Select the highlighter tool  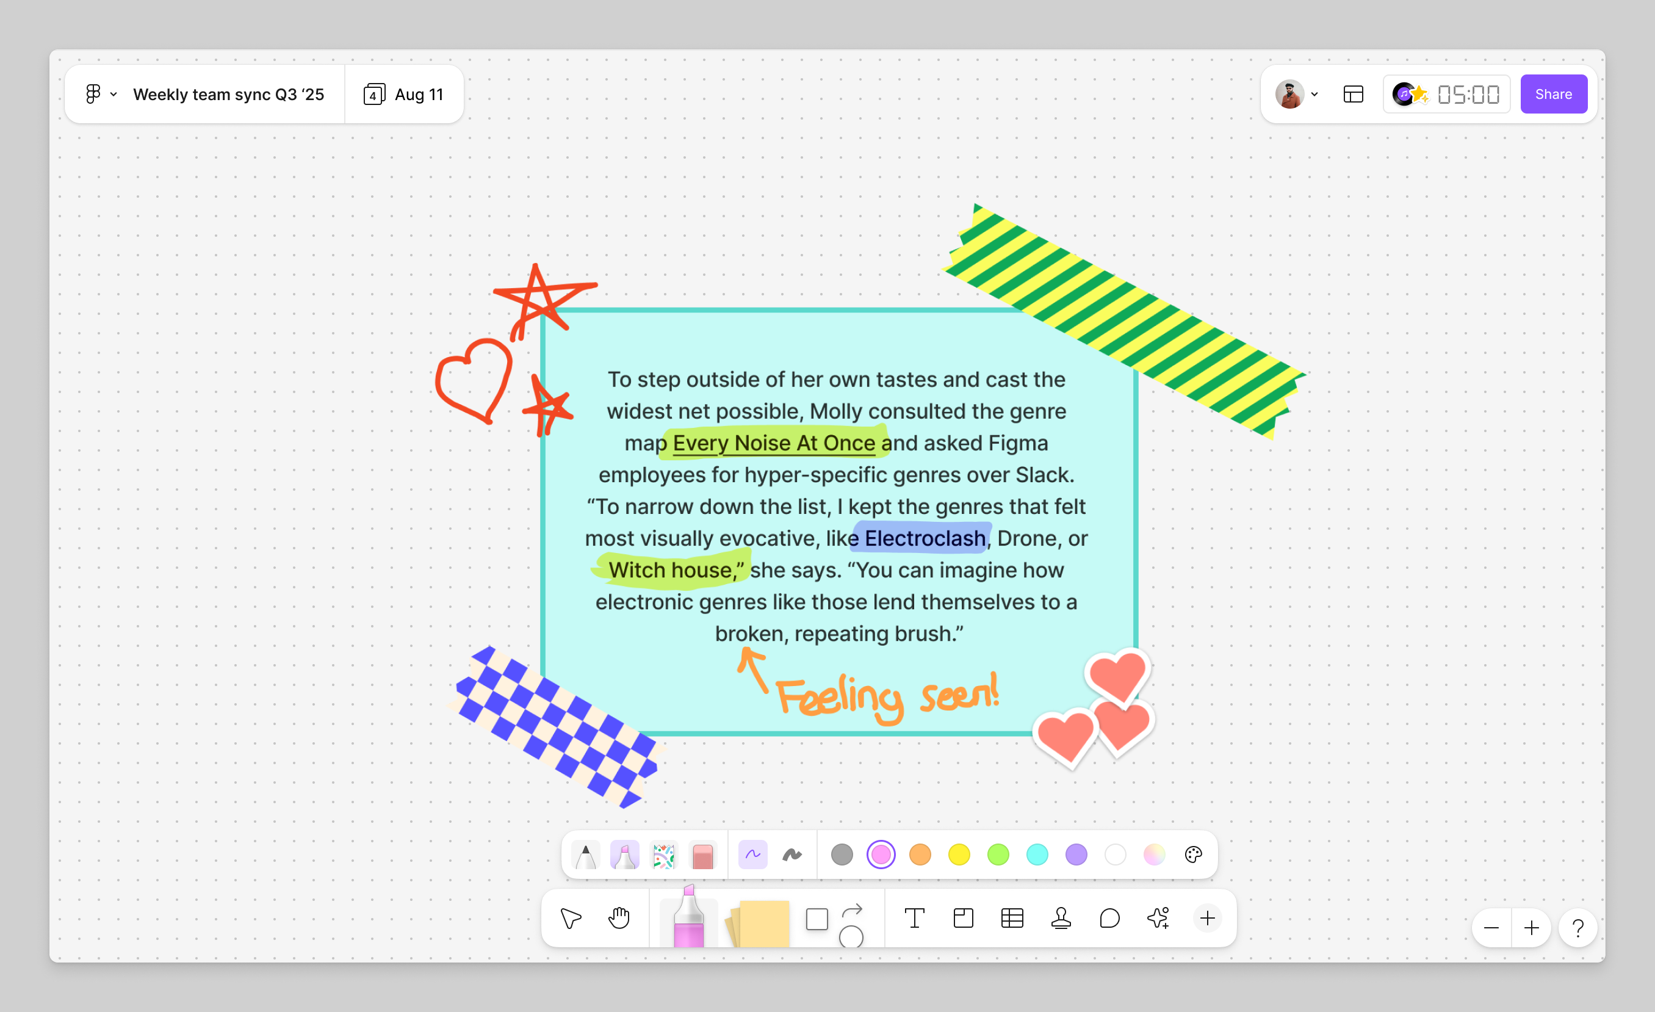(x=625, y=855)
